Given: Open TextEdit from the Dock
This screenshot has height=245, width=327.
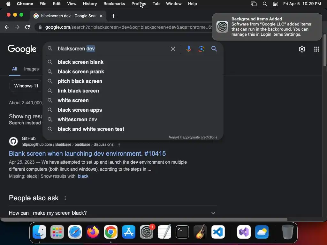Looking at the screenshot, I should click(x=164, y=232).
